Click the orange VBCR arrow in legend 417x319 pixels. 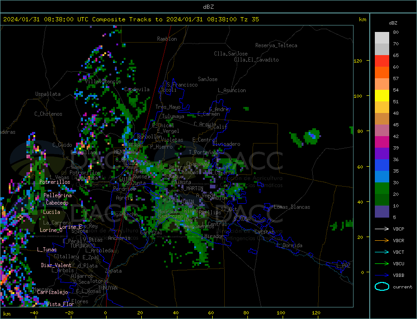coord(382,240)
